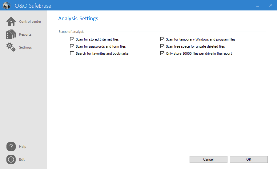The image size is (277, 169).
Task: Confirm settings with the OK button
Action: [x=249, y=159]
